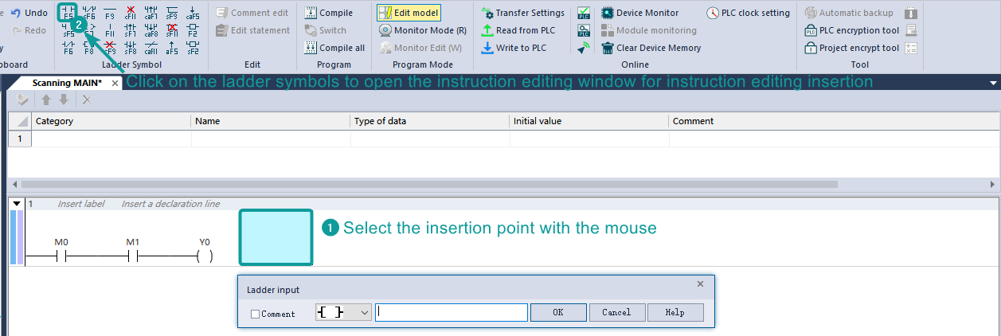Click the horizontal scrollbar of variable table

pyautogui.click(x=430, y=184)
